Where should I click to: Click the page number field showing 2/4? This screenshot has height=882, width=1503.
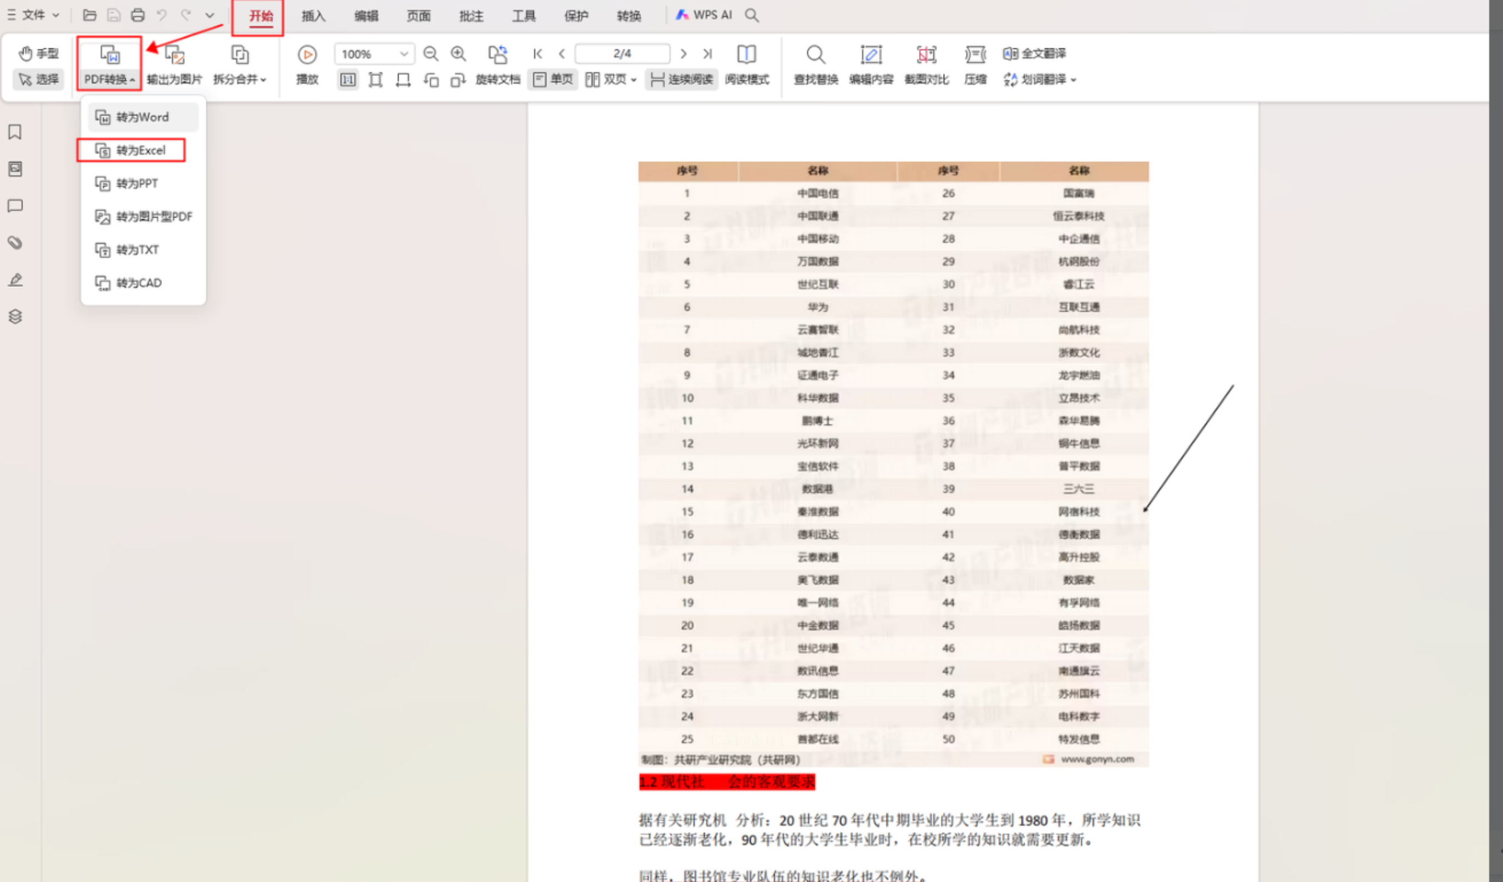622,53
